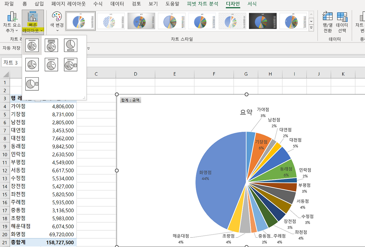The height and width of the screenshot is (247, 365).
Task: Apply quick layout with right legend and no title
Action: coord(32,84)
